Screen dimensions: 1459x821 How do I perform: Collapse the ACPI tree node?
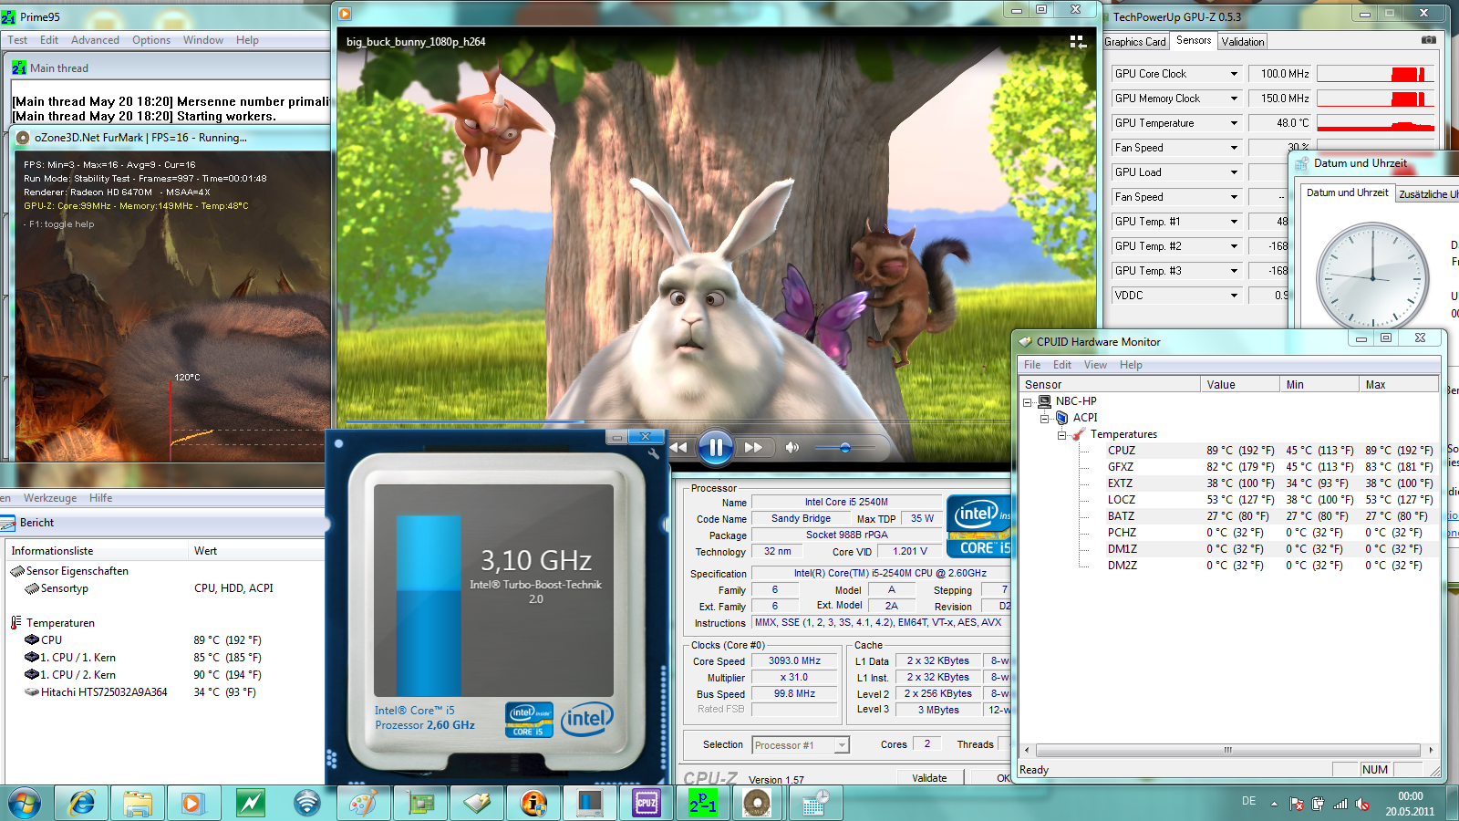pos(1045,418)
